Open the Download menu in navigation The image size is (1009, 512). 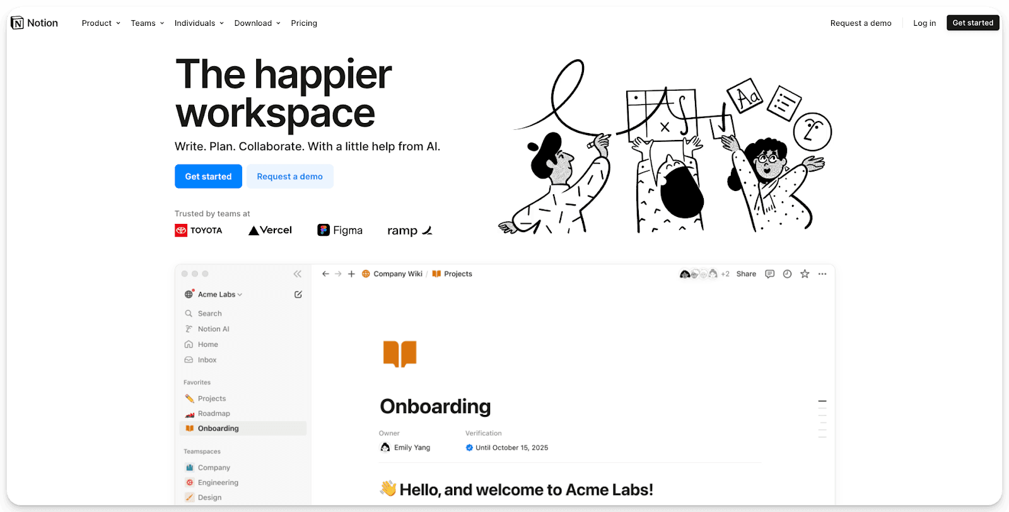click(257, 23)
